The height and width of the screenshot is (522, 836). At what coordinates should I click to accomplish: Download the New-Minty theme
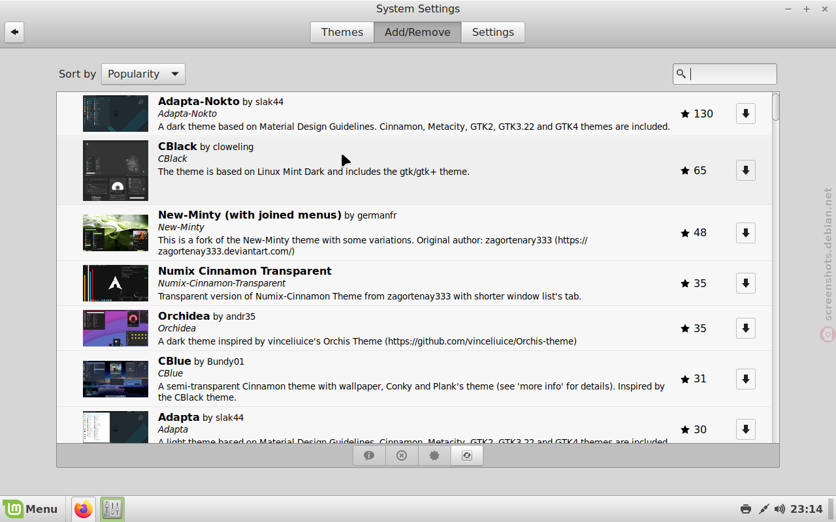point(746,233)
